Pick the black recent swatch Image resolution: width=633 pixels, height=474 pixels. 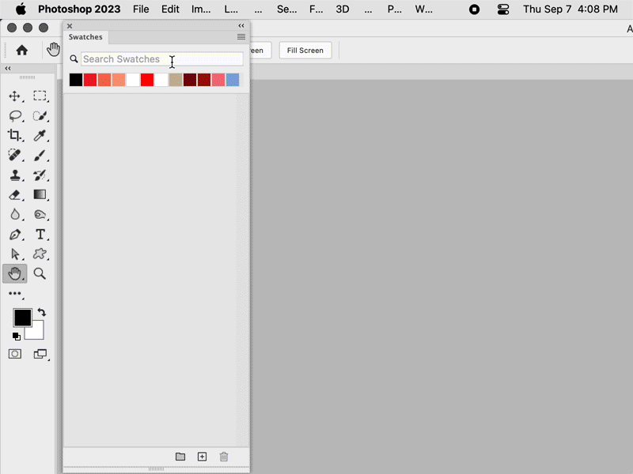(x=76, y=80)
